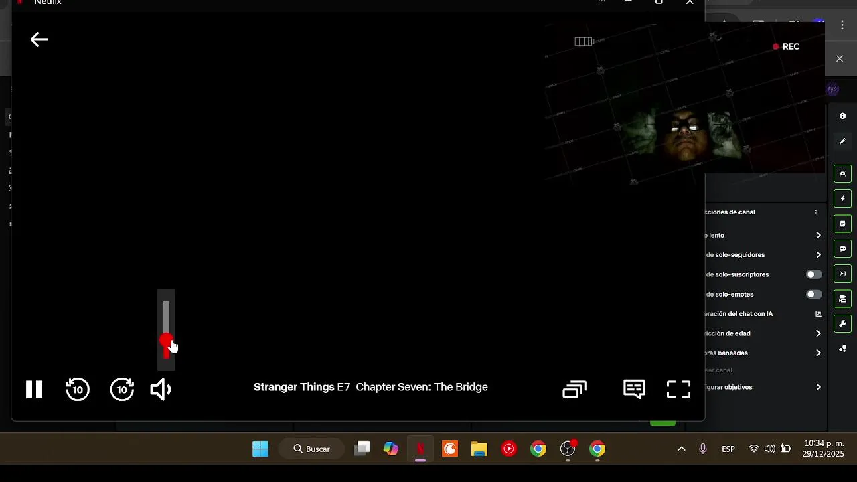
Task: Click the lightning bolt quick action icon
Action: tap(843, 199)
